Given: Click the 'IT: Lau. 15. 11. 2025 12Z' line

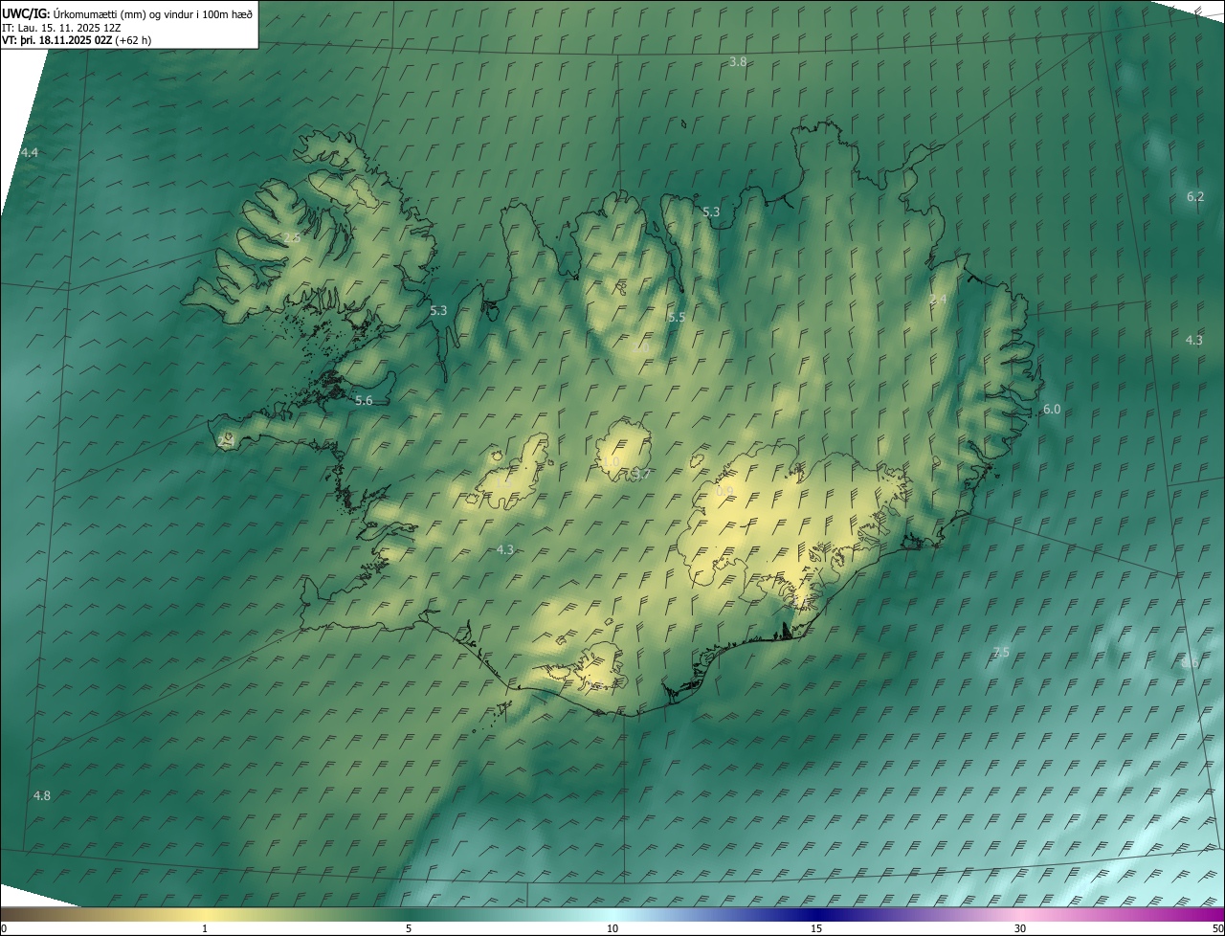Looking at the screenshot, I should click(x=60, y=27).
